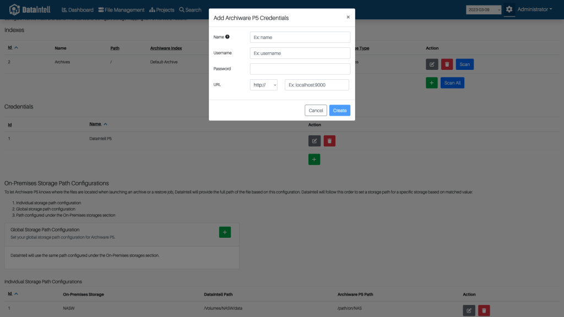Select the DataIntell P5 credential name
This screenshot has width=564, height=317.
coord(100,138)
